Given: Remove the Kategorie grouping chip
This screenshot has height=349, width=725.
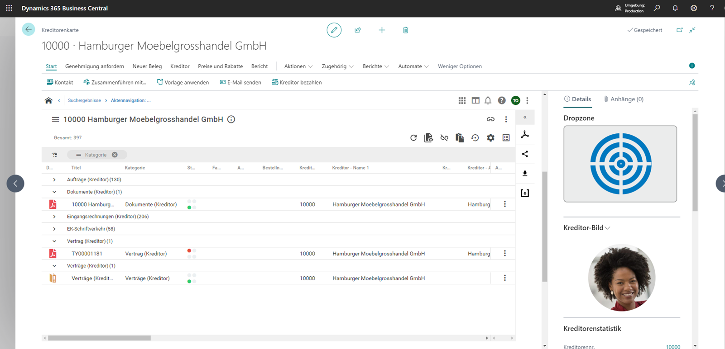Looking at the screenshot, I should pos(115,155).
